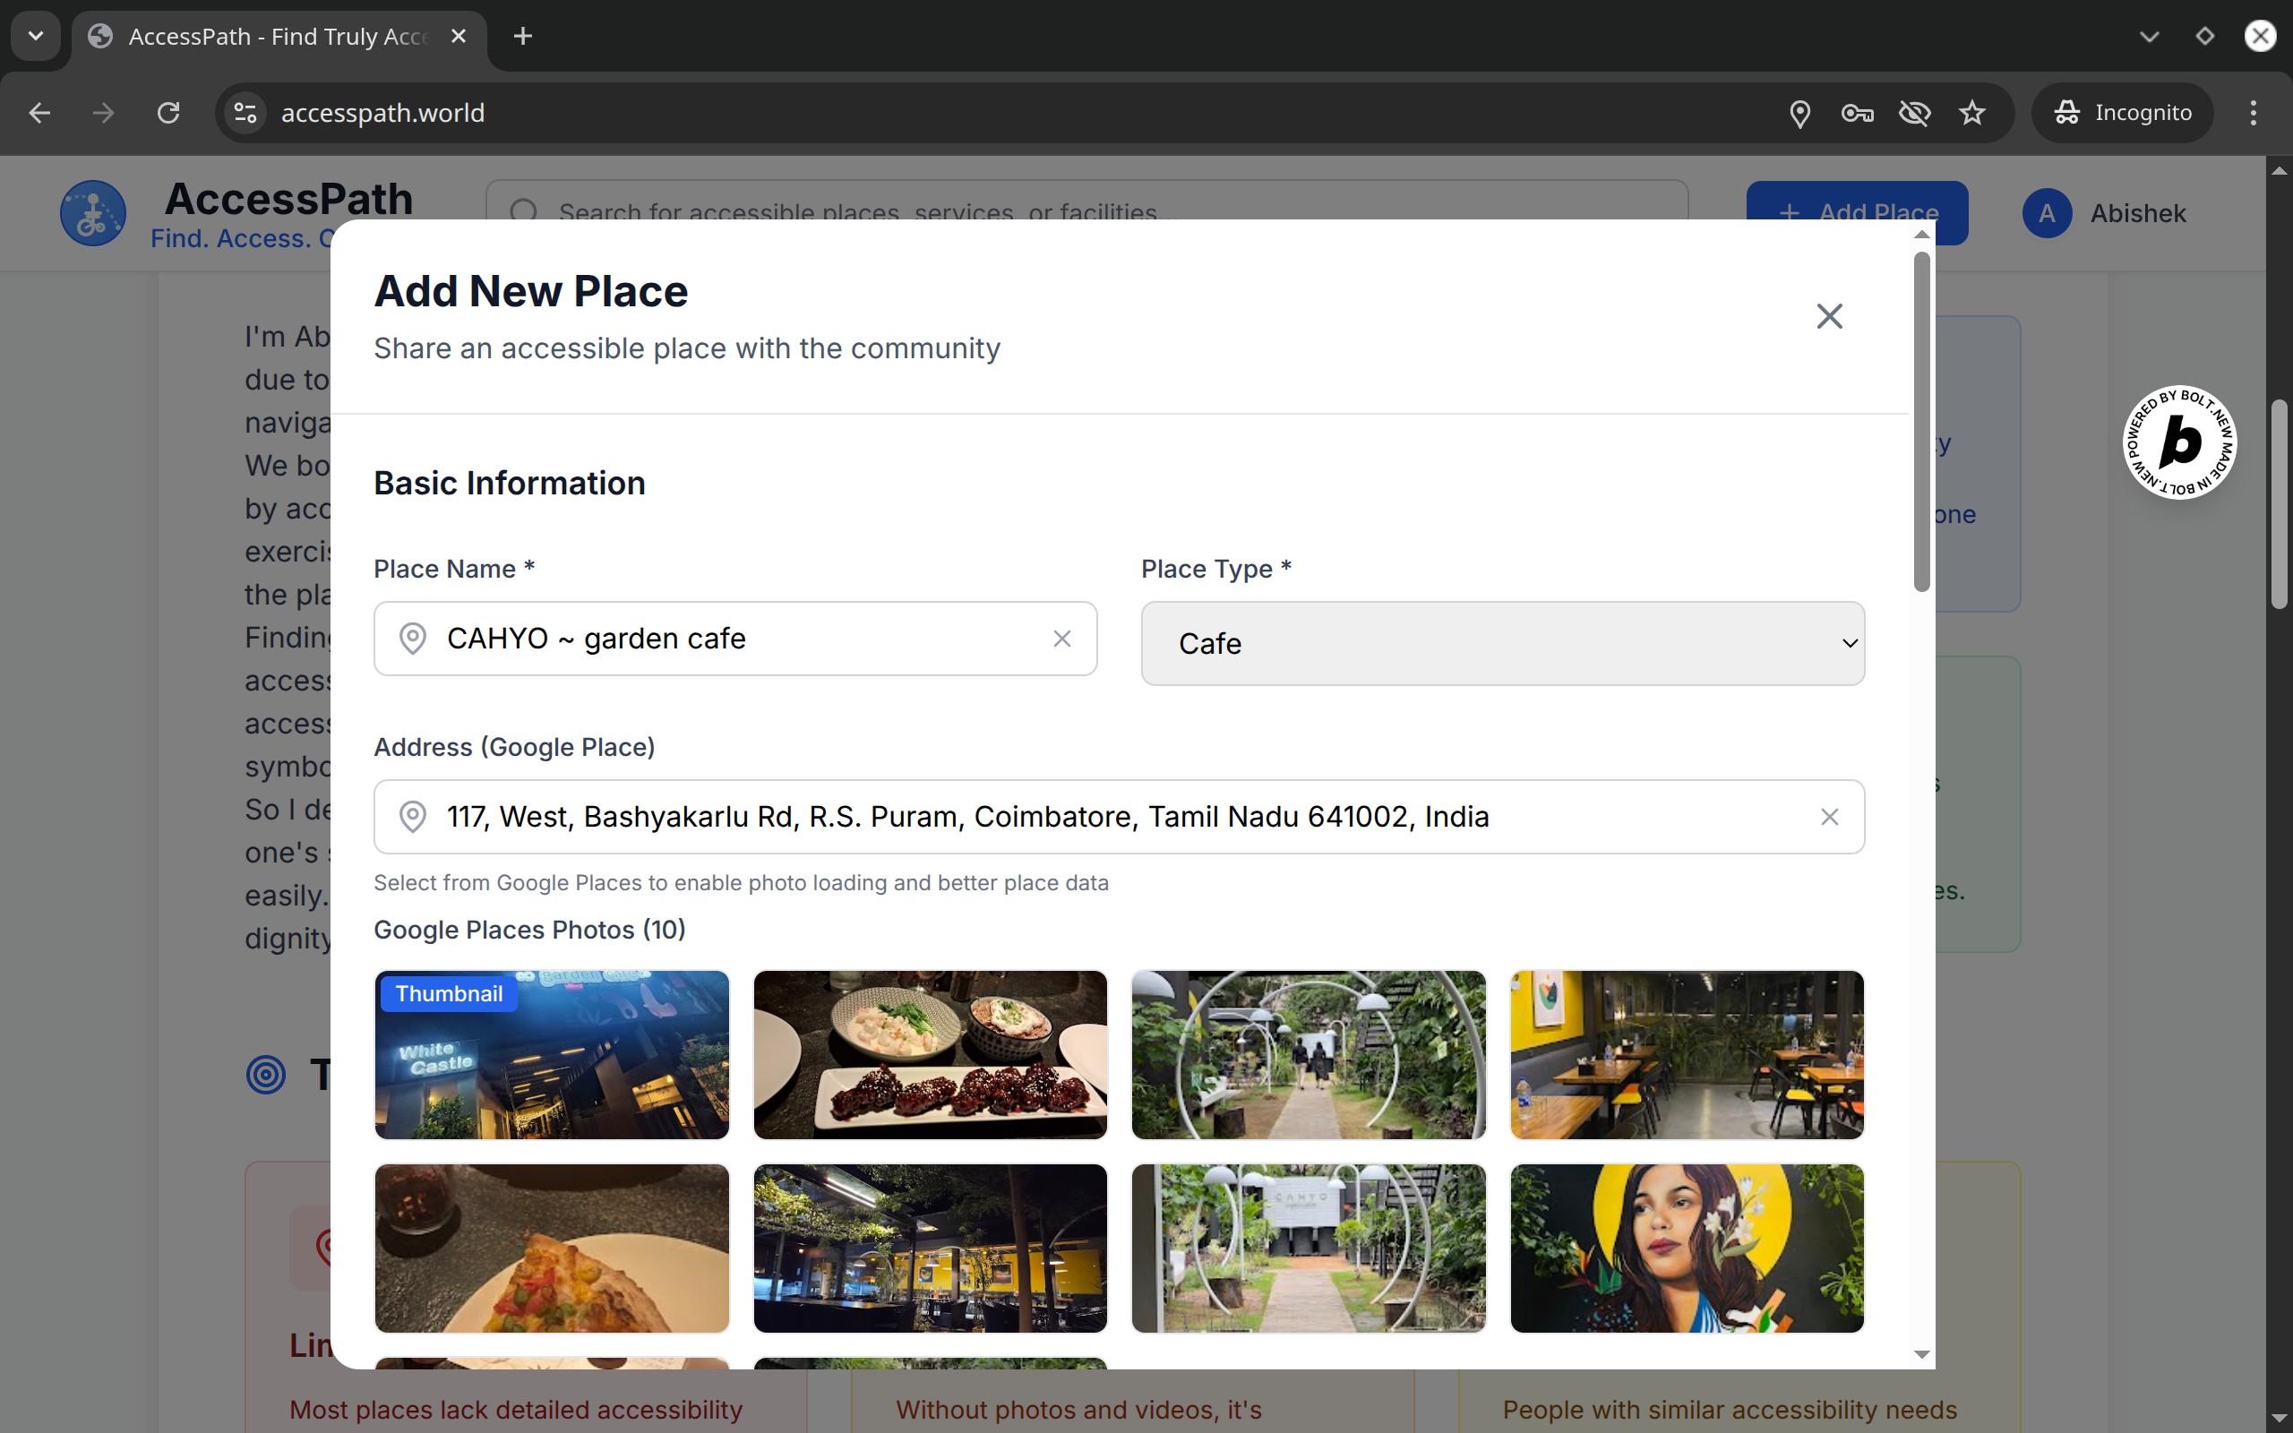Click the Add Place button
The width and height of the screenshot is (2293, 1433).
click(1855, 201)
